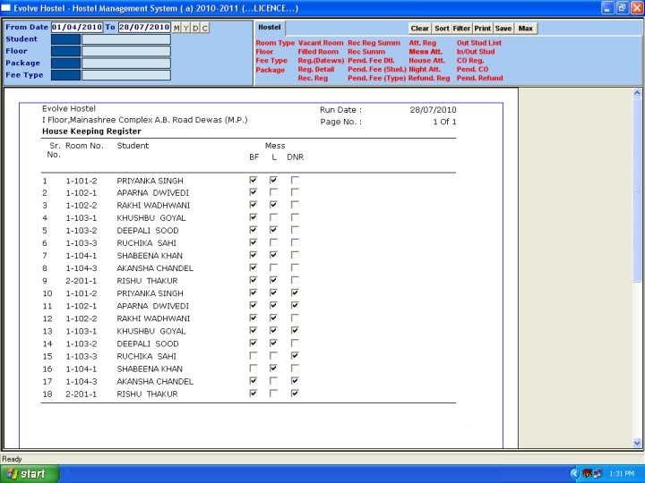
Task: Select the Hostel tab
Action: tap(270, 27)
